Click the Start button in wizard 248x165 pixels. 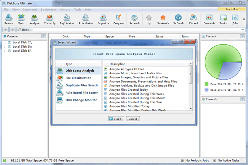pyautogui.click(x=116, y=119)
